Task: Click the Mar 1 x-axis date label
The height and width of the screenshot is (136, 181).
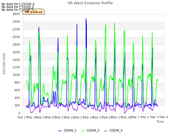Action: click(135, 117)
